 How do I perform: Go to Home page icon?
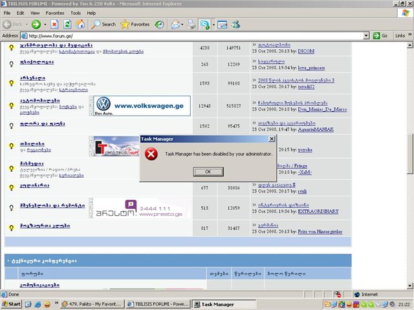coord(80,25)
